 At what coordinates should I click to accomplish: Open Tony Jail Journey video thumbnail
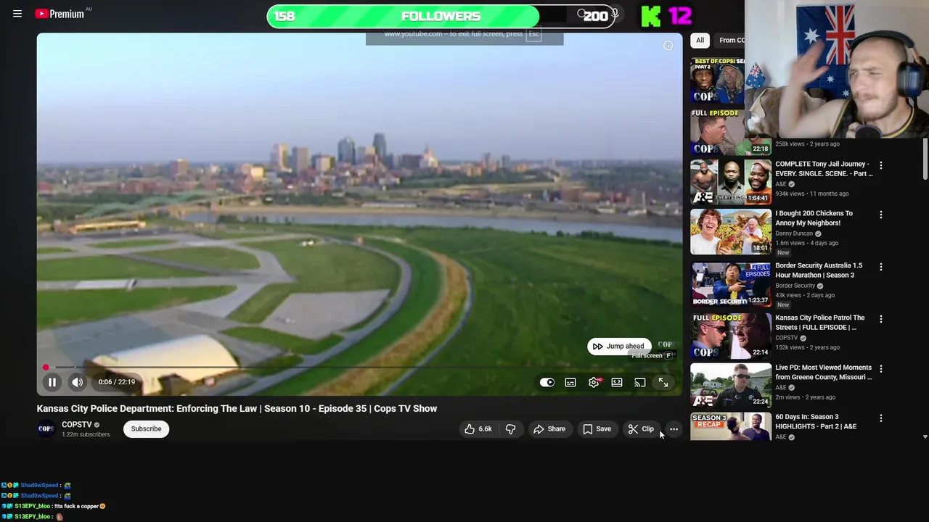coord(731,182)
